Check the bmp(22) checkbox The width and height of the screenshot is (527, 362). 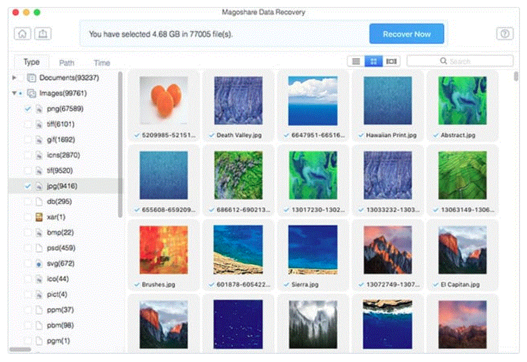tap(28, 232)
